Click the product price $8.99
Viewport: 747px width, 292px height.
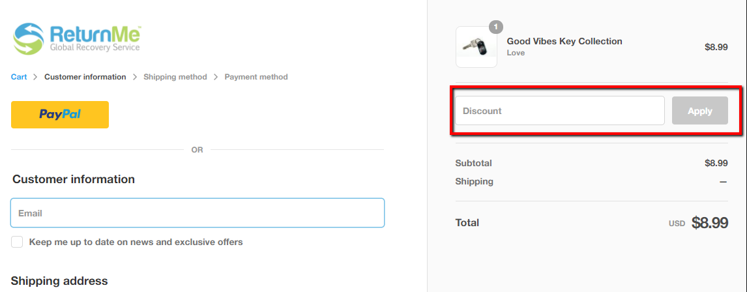[x=716, y=47]
